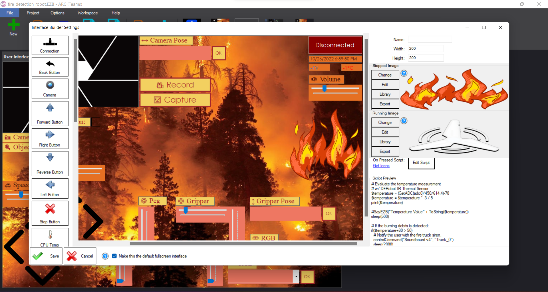Add a Left Button control
Screen dimensions: 548x292
[50, 189]
